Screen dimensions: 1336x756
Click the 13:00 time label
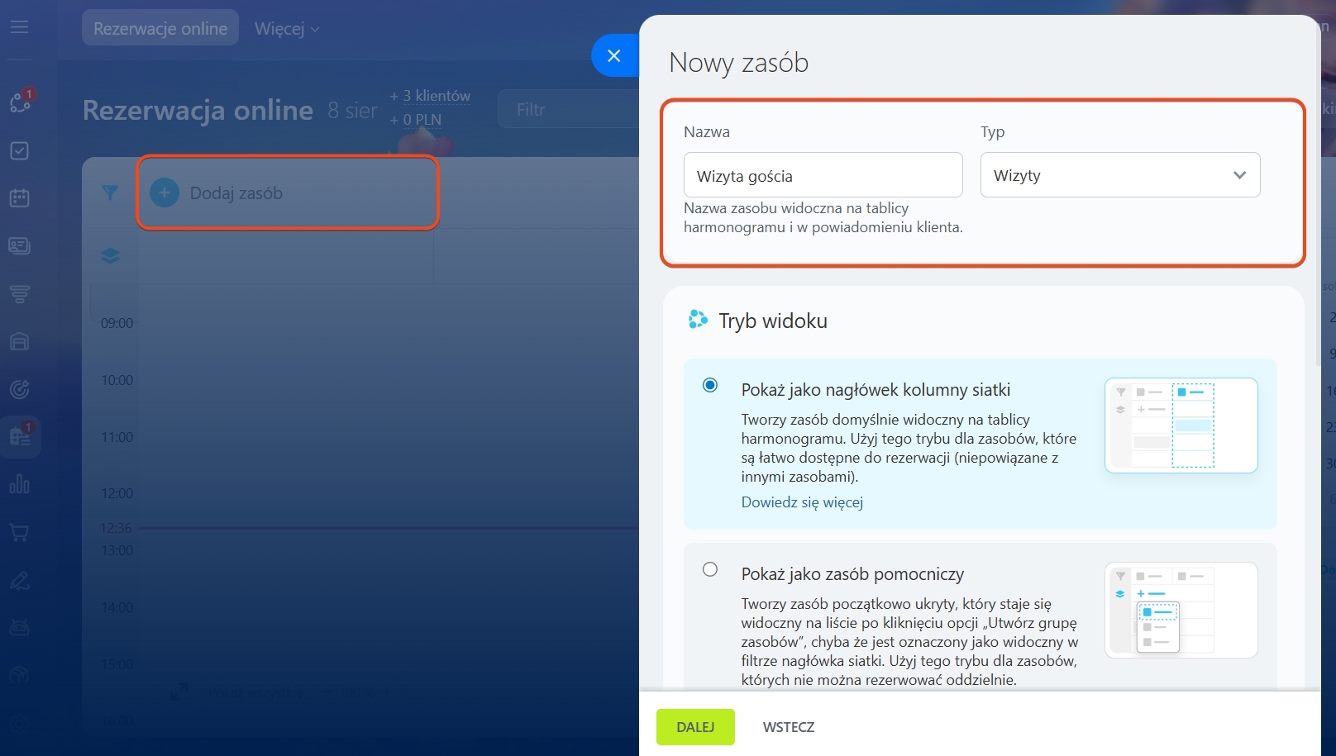coord(117,550)
